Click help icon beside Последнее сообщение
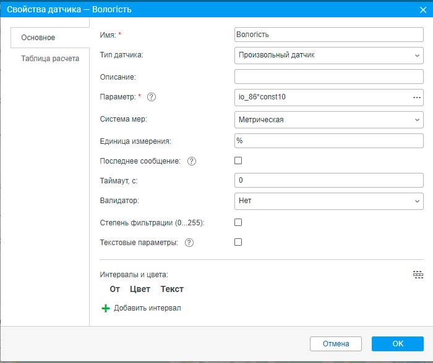This screenshot has height=363, width=433. click(191, 161)
